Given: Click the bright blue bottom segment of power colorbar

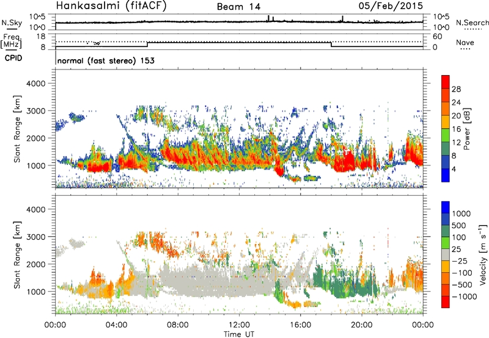Looking at the screenshot, I should 446,175.
